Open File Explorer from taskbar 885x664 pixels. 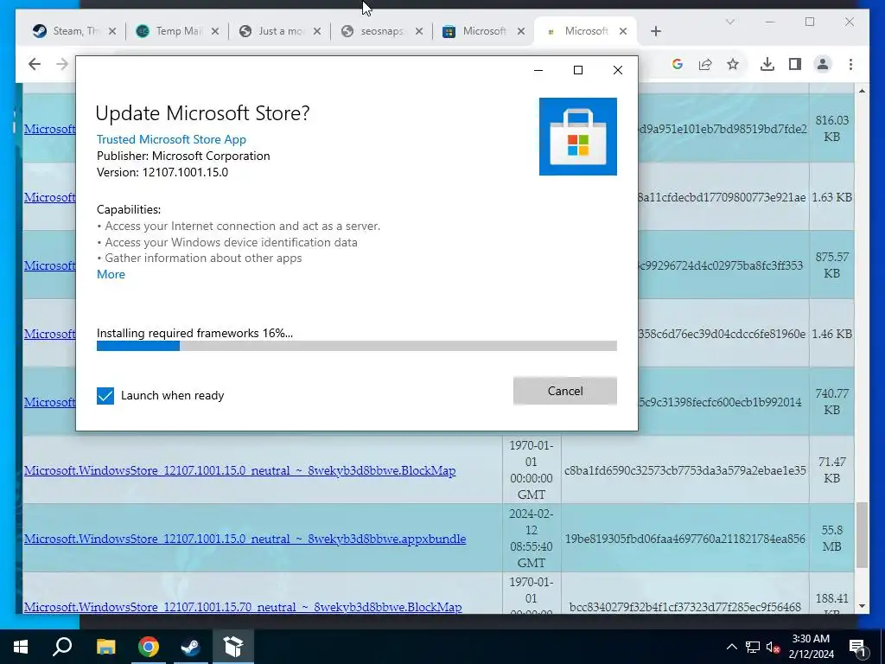coord(105,647)
